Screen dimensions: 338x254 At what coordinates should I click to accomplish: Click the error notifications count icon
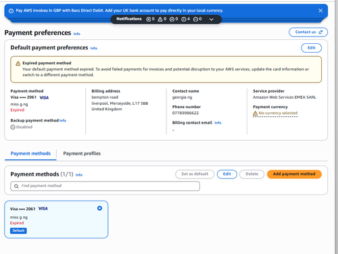149,20
